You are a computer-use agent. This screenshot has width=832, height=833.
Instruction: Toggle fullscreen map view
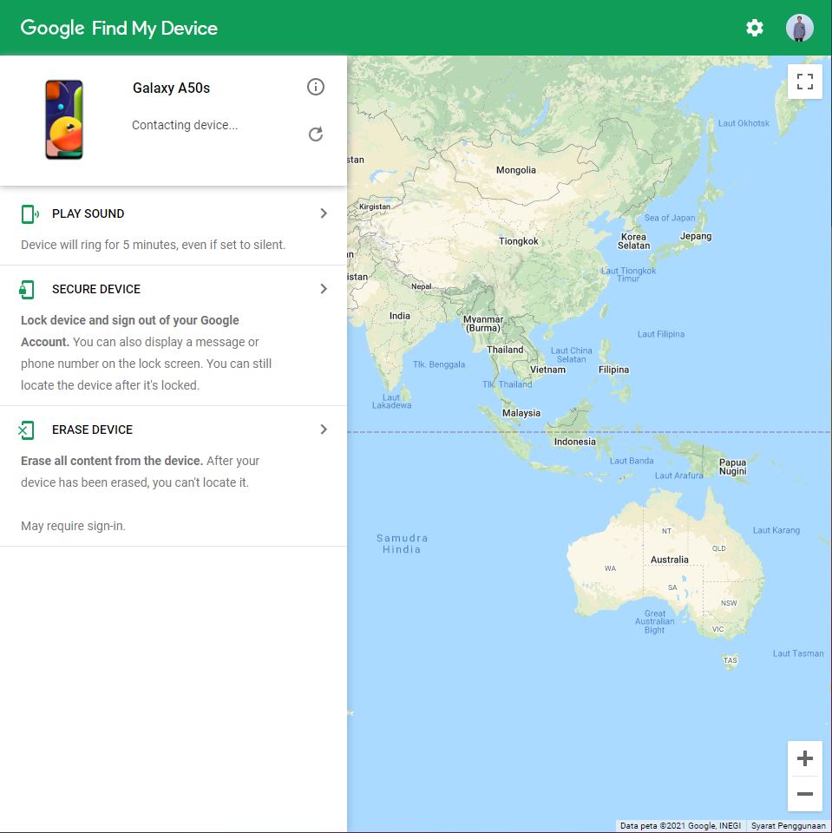[x=805, y=82]
